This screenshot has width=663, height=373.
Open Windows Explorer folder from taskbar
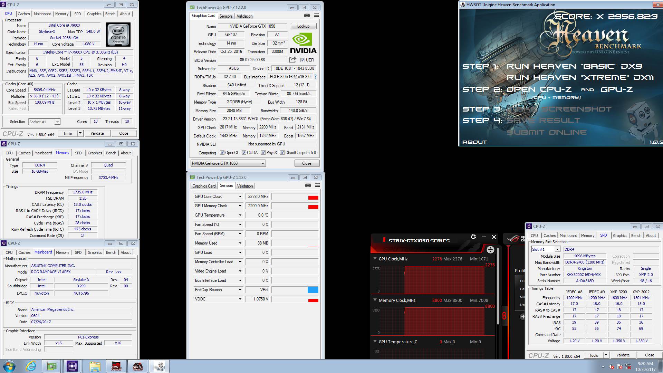coord(95,366)
